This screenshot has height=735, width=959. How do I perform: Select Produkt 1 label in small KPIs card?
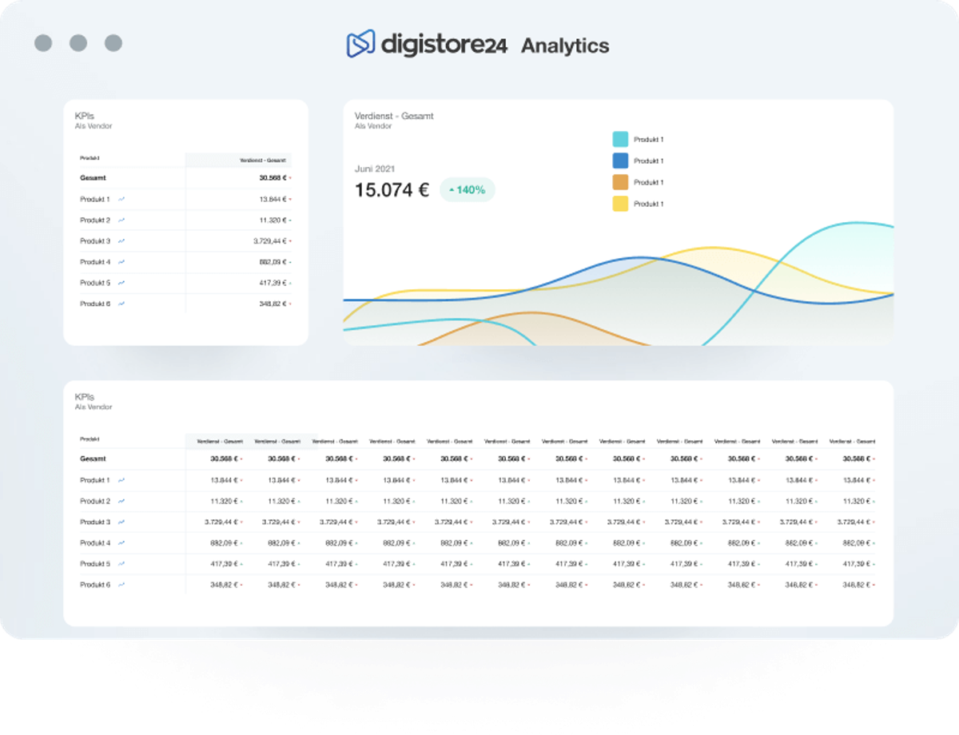click(95, 199)
